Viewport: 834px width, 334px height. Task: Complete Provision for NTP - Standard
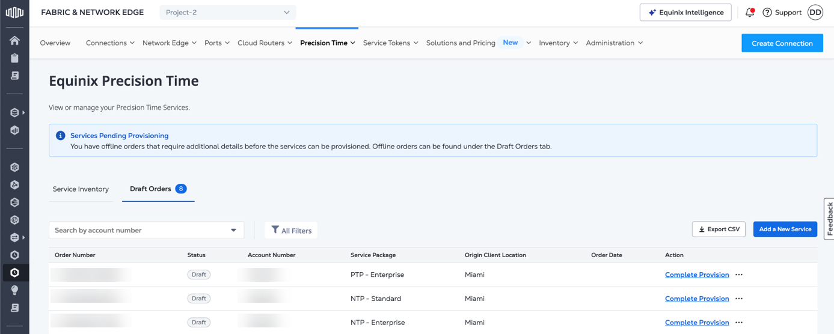click(x=697, y=299)
